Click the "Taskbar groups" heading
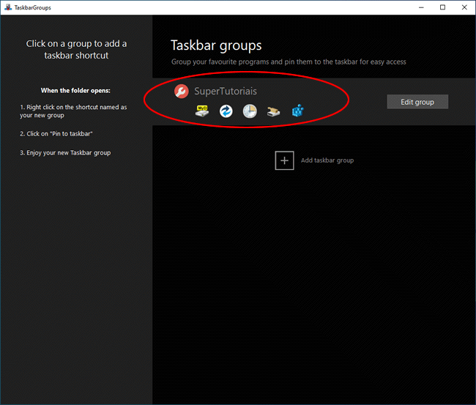Screen dimensions: 476x405 click(x=216, y=46)
